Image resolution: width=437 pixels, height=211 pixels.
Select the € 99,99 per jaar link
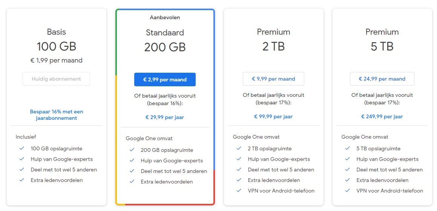point(273,116)
